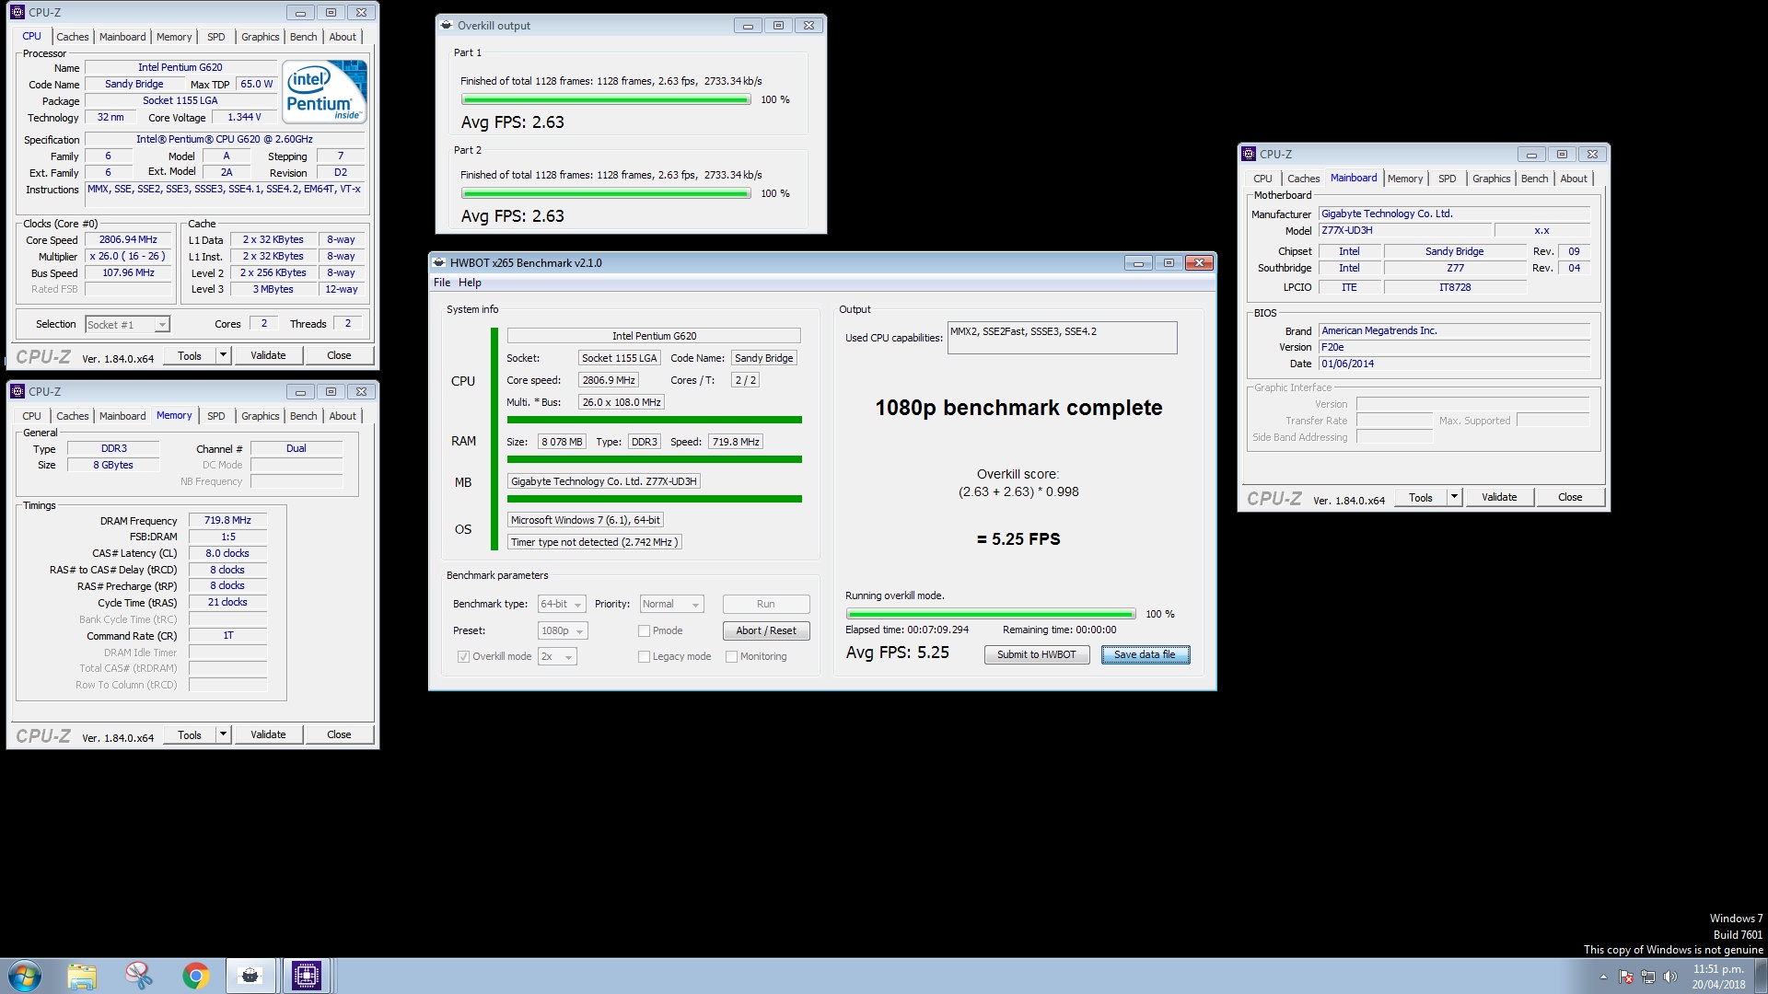
Task: Launch Snipping Tool from taskbar
Action: click(139, 976)
